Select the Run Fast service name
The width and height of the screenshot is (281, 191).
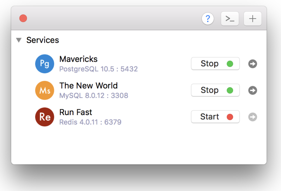[x=76, y=112]
